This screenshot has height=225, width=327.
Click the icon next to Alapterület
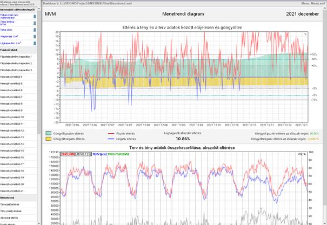35,36
